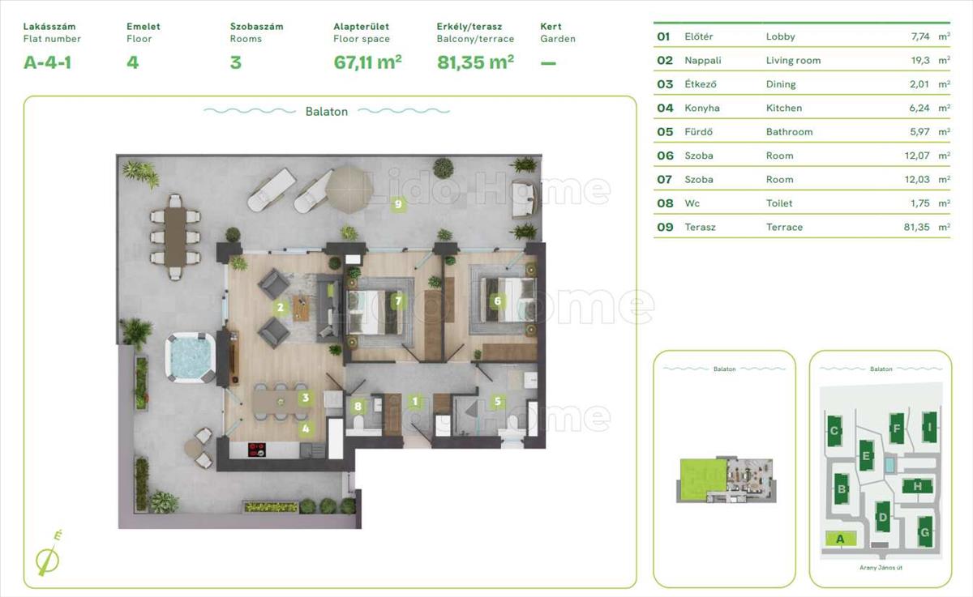Click room marker 5 in the bathroom
Screen dimensions: 973x597
[x=498, y=400]
